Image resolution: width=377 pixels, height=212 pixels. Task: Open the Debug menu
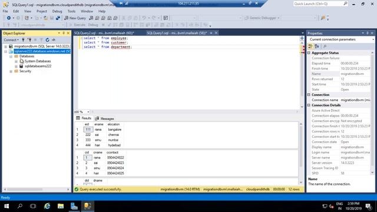(x=57, y=11)
